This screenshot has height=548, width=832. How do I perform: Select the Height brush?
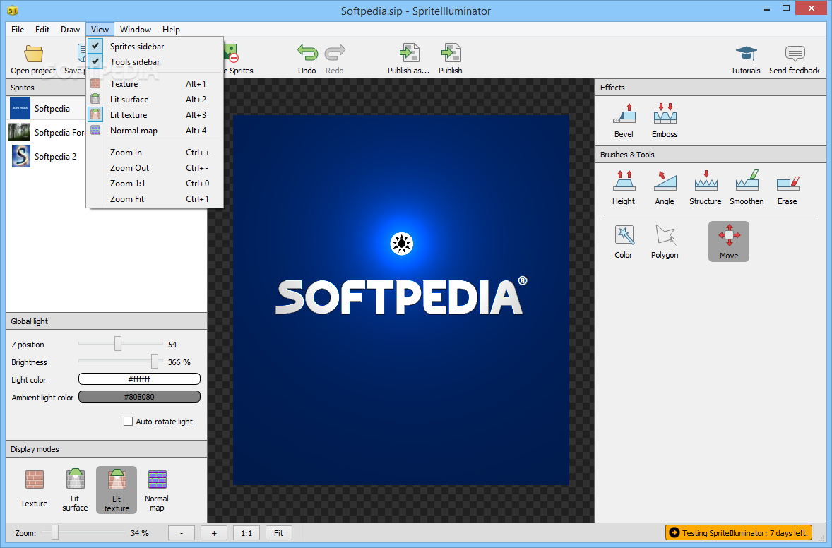[624, 187]
